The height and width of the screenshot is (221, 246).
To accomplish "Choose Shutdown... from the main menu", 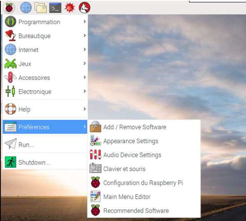I will [x=45, y=162].
